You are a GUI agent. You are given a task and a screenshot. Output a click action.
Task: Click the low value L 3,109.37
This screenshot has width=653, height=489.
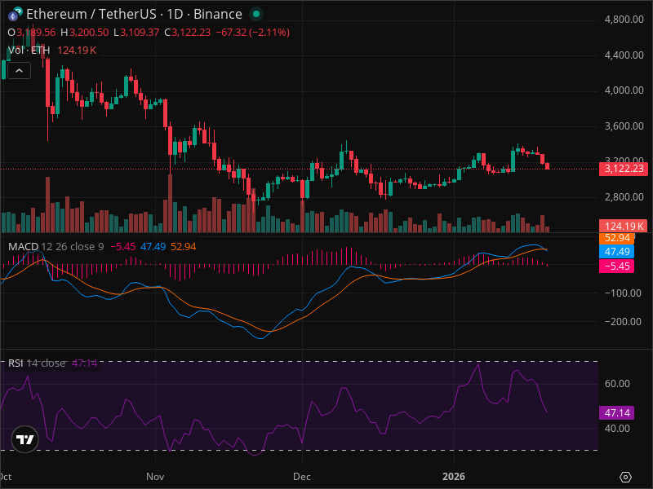(136, 33)
